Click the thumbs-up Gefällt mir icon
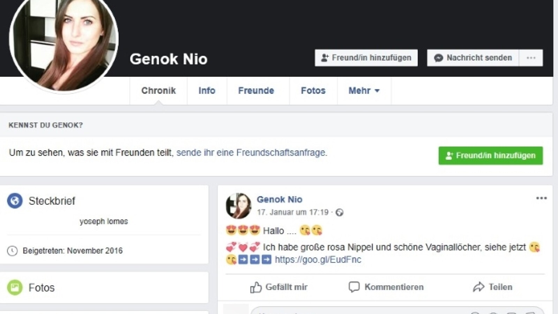This screenshot has height=314, width=558. pos(256,287)
